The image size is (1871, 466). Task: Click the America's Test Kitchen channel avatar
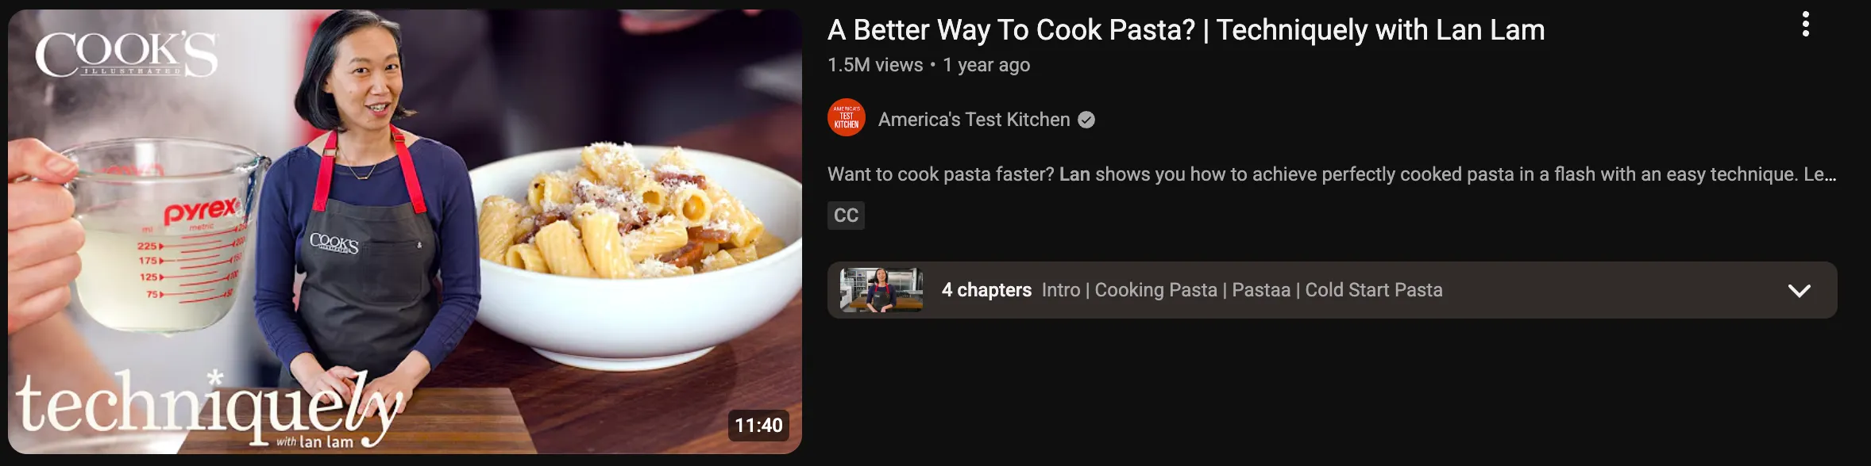pos(847,118)
